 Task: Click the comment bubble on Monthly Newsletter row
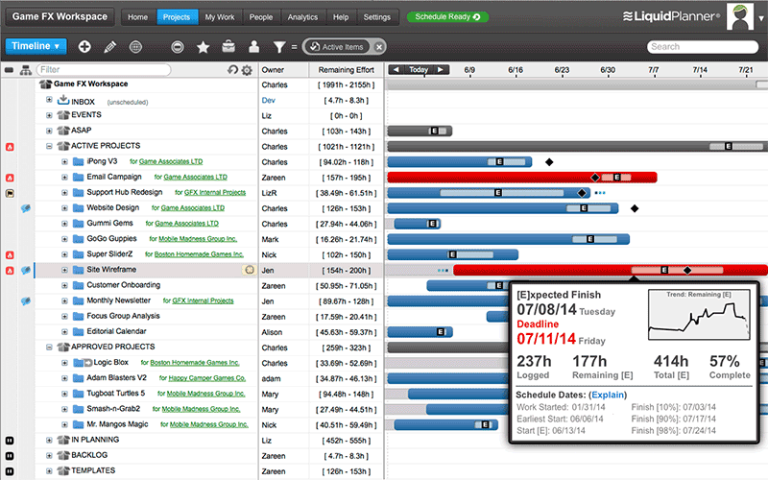(26, 301)
